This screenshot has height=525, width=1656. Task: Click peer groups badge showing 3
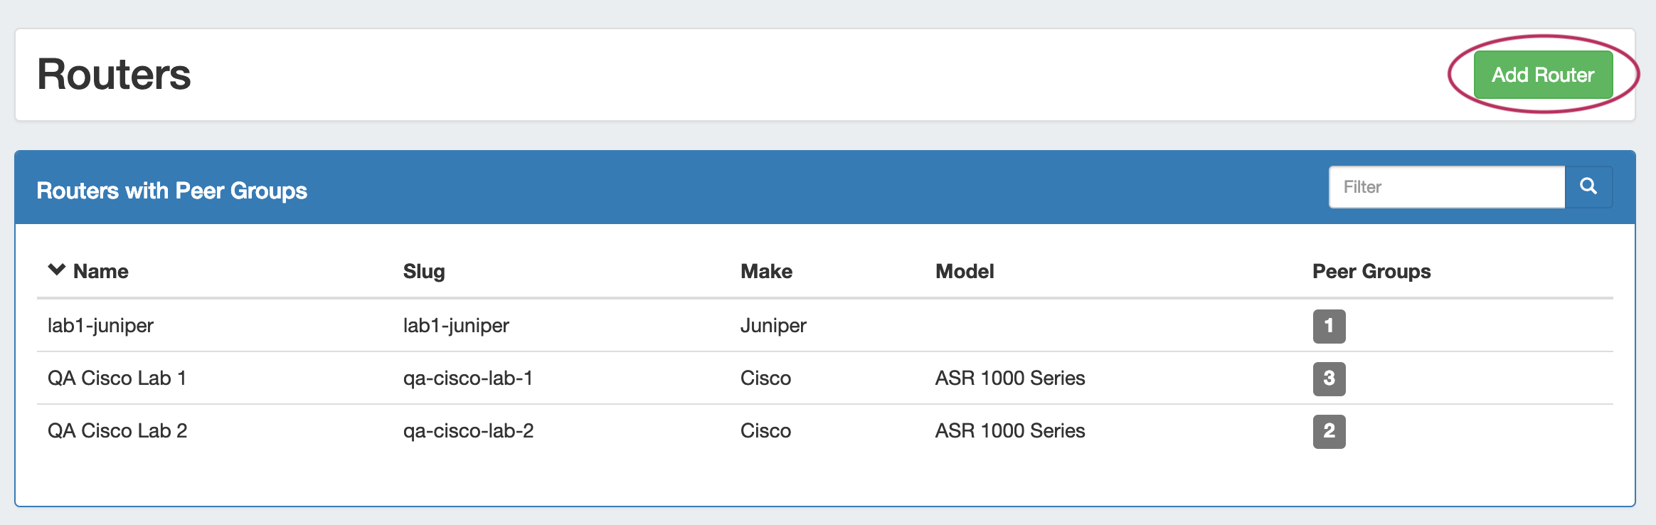point(1328,378)
